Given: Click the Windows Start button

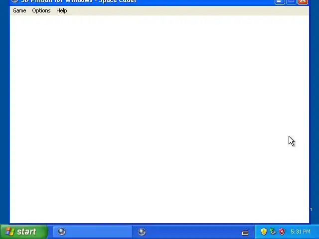Looking at the screenshot, I should point(24,232).
